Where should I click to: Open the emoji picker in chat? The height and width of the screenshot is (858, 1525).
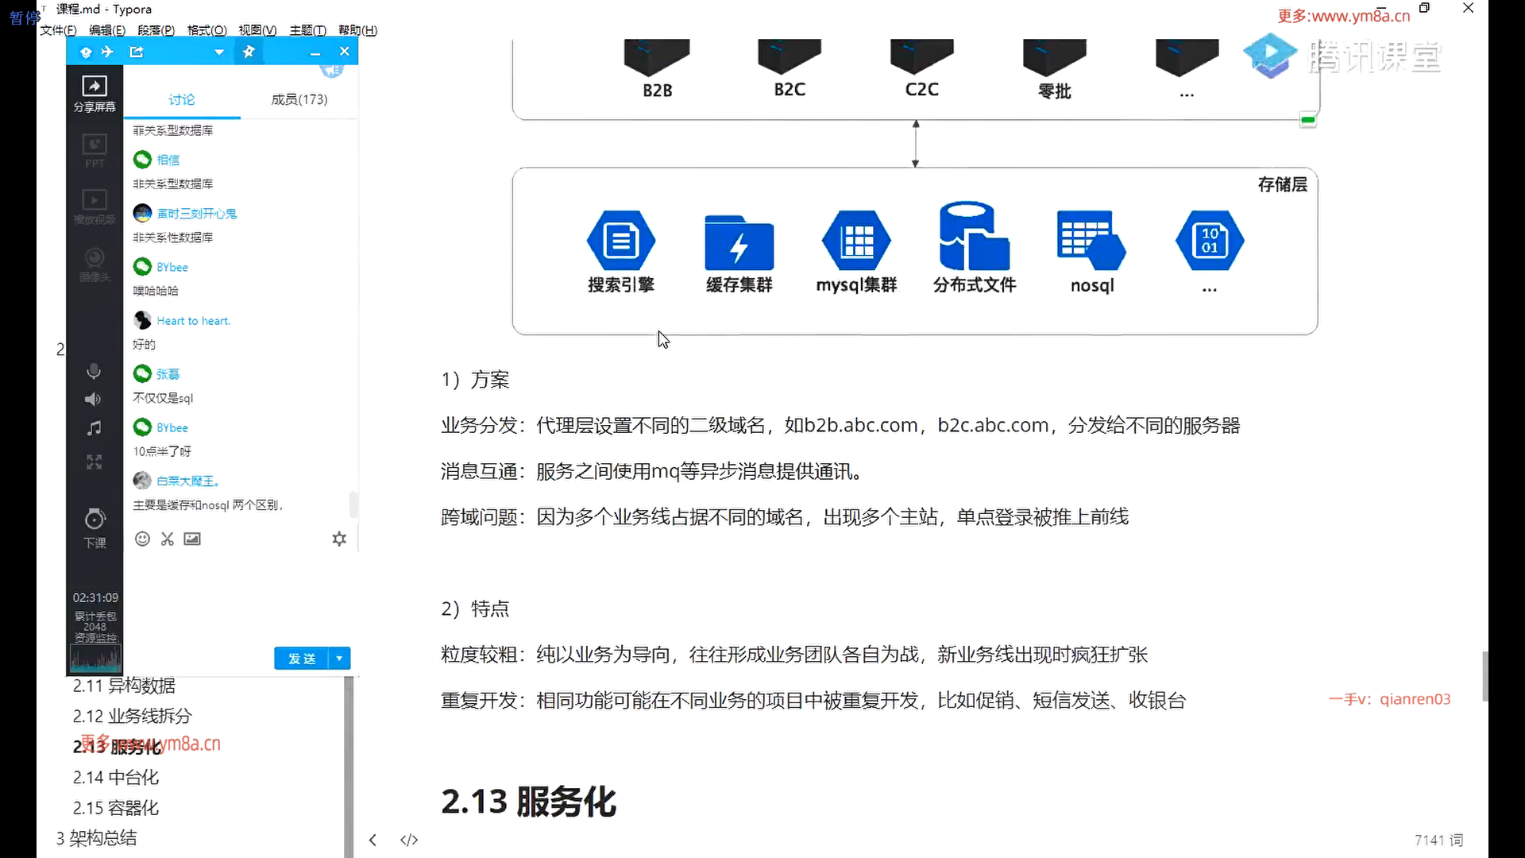(x=142, y=539)
